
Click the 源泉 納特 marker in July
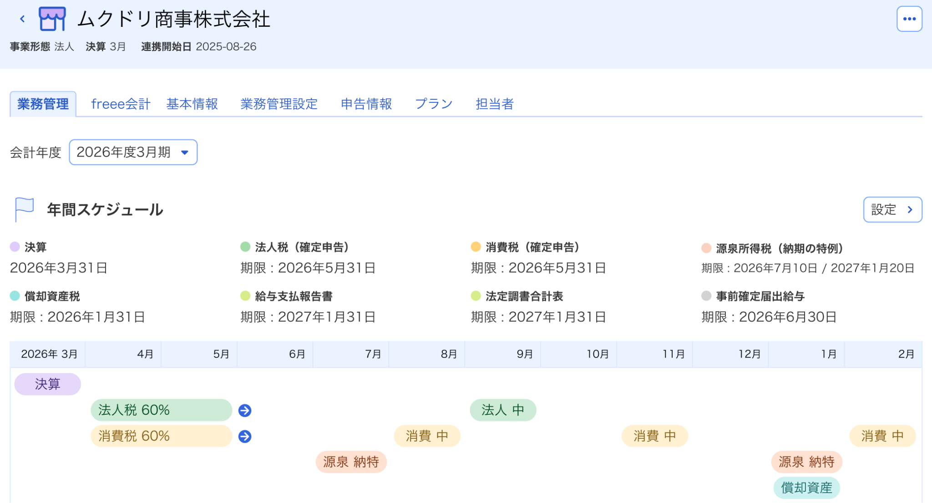click(351, 462)
